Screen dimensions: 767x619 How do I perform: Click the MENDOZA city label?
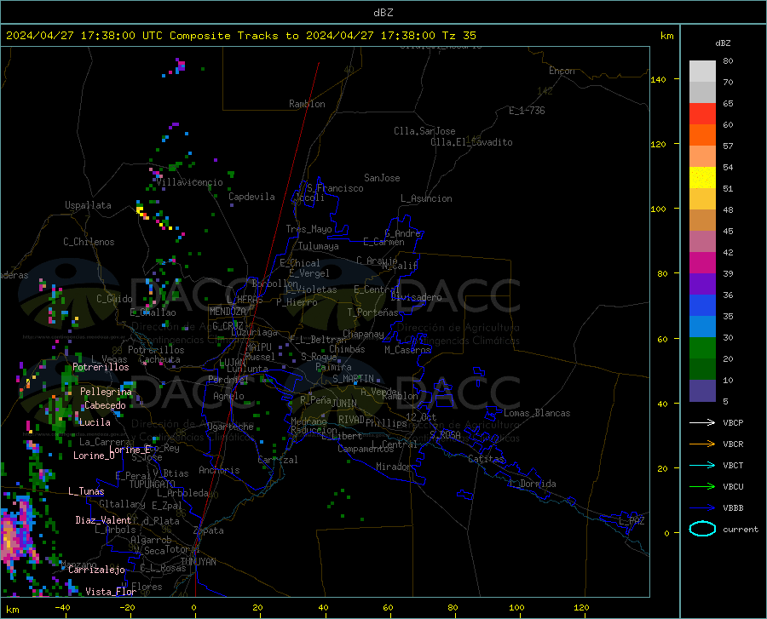[x=228, y=312]
